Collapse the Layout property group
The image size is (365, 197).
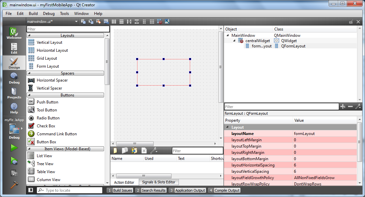228,127
